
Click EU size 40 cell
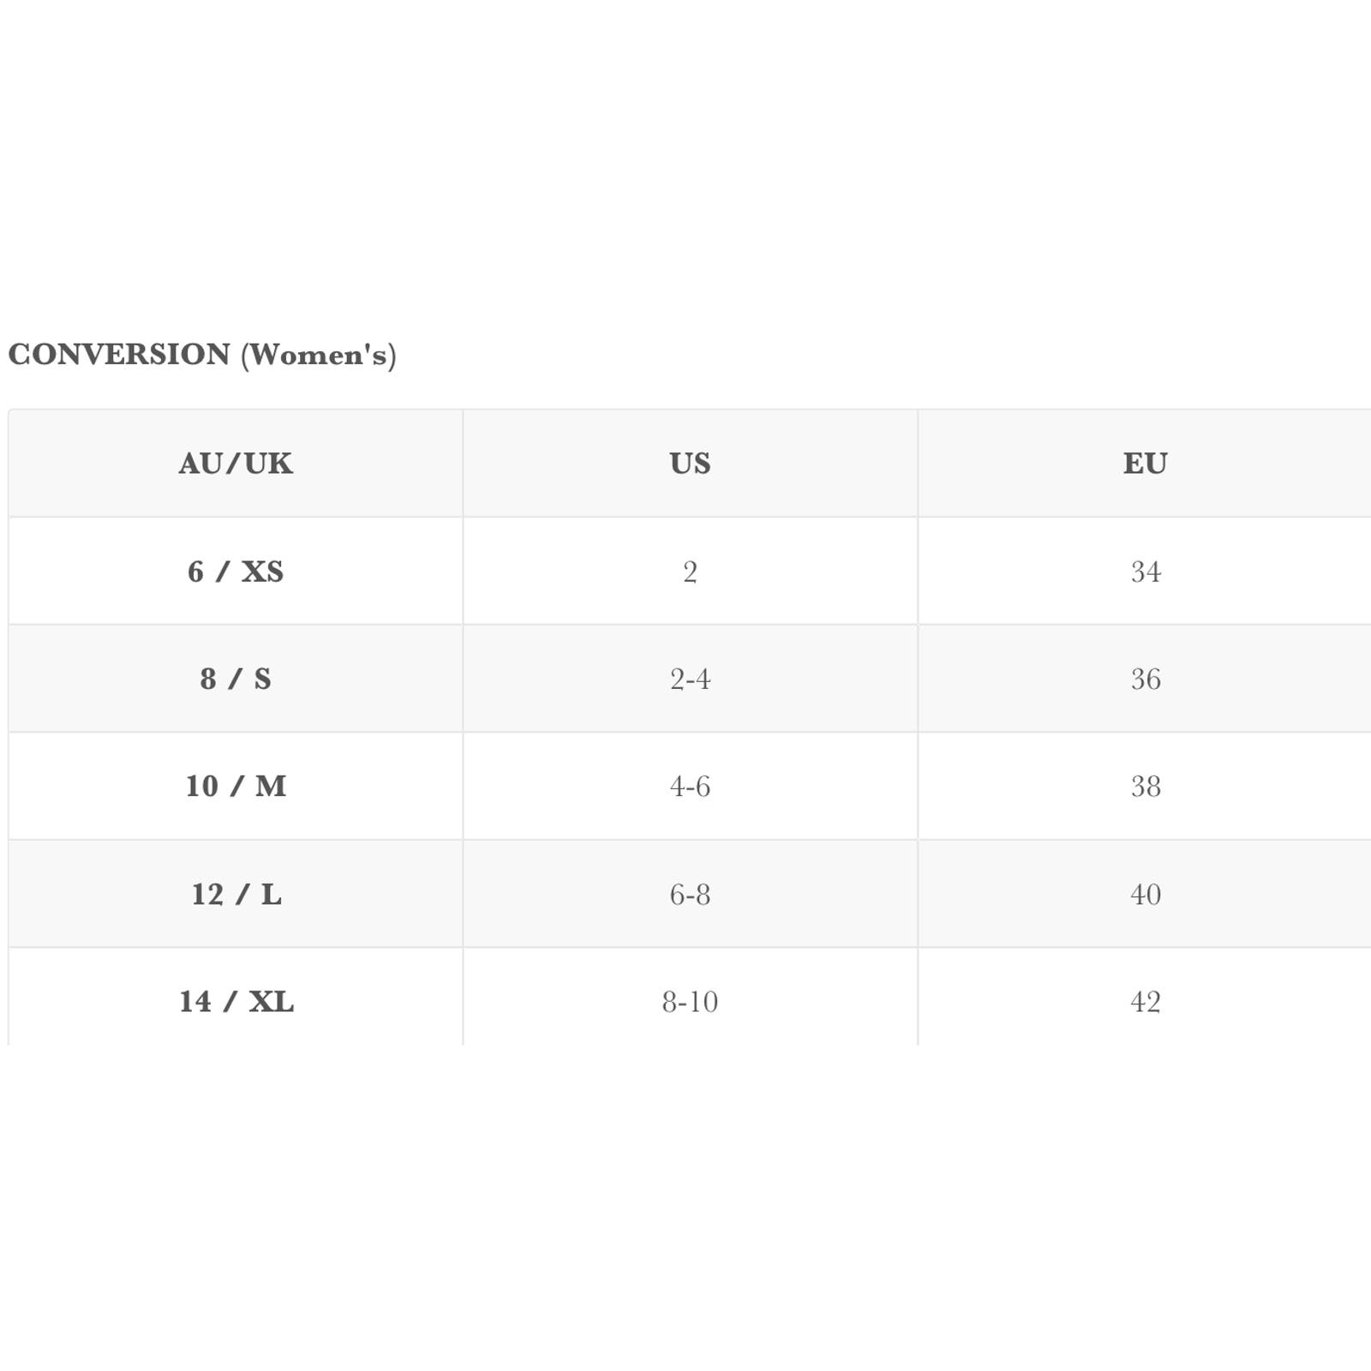(x=1145, y=895)
